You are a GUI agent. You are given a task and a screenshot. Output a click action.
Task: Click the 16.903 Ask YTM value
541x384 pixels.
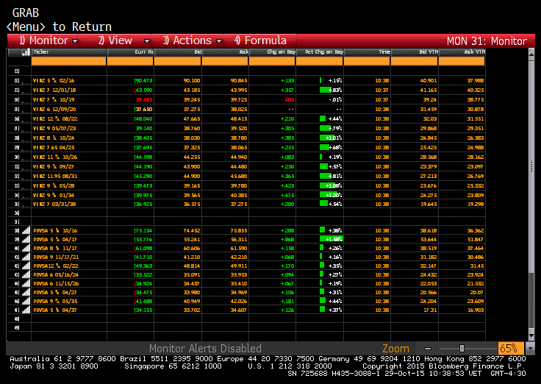click(x=476, y=310)
